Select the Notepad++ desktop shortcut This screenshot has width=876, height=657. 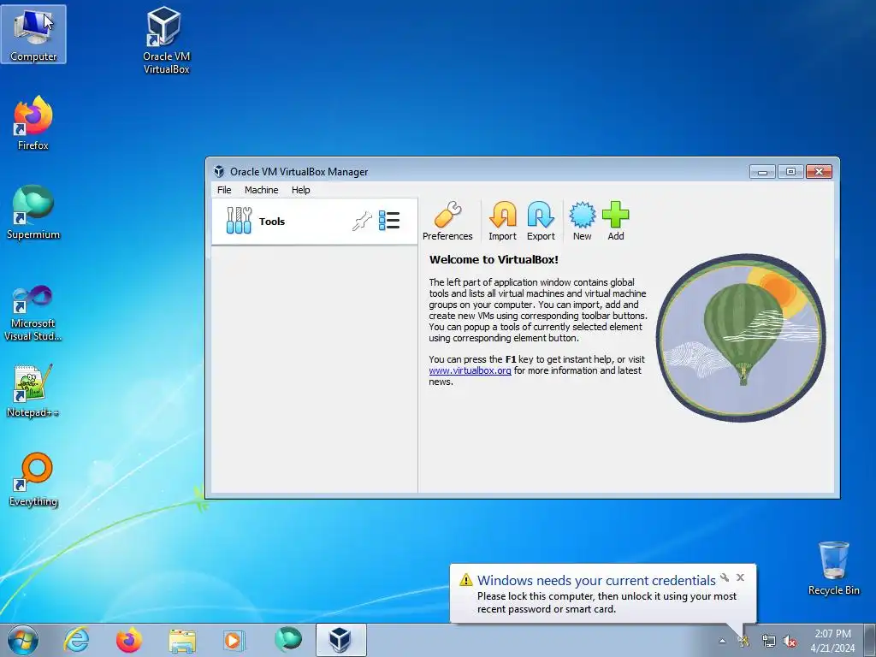pyautogui.click(x=33, y=390)
